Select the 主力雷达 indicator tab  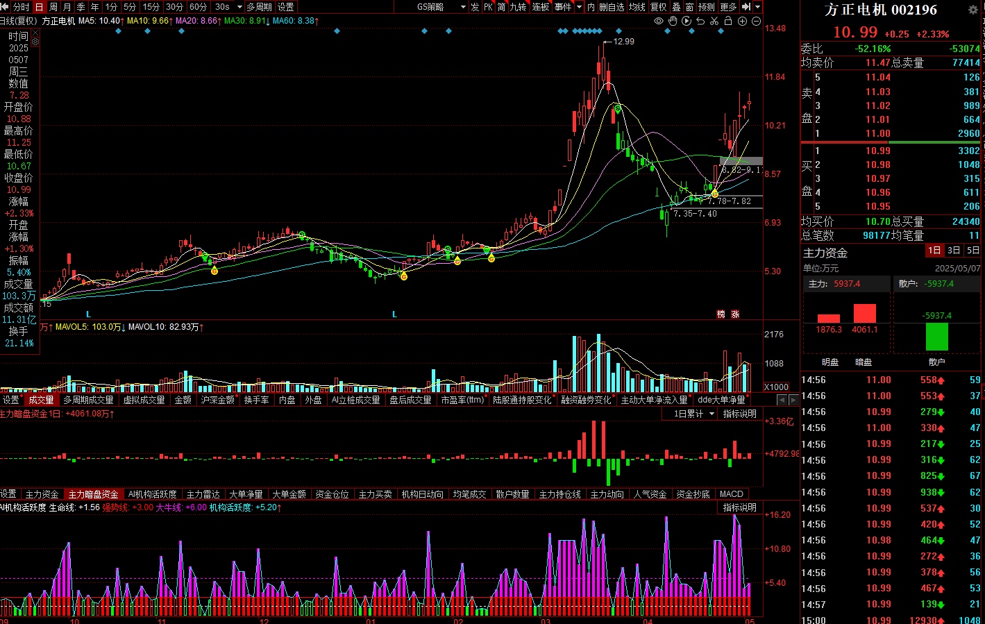[x=203, y=494]
